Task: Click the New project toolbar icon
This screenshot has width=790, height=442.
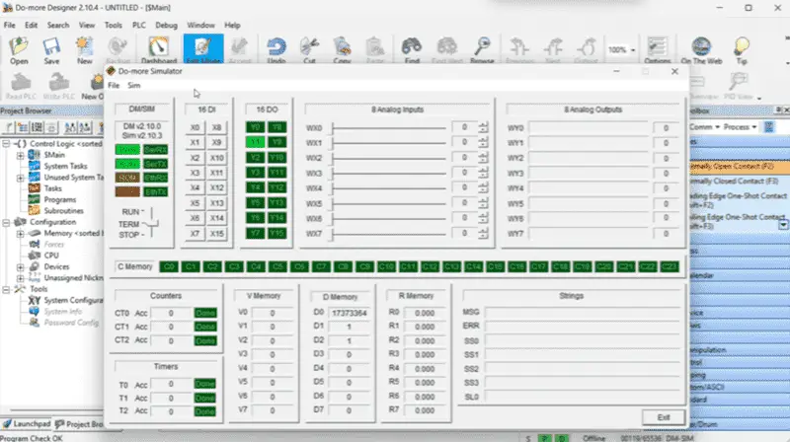Action: point(84,50)
